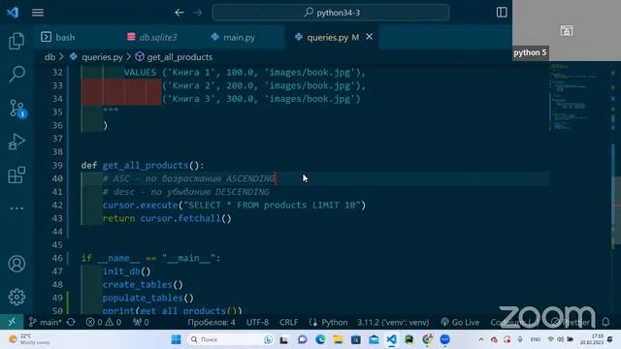The width and height of the screenshot is (621, 349).
Task: Click the python 5 participant video thumbnail
Action: point(567,30)
